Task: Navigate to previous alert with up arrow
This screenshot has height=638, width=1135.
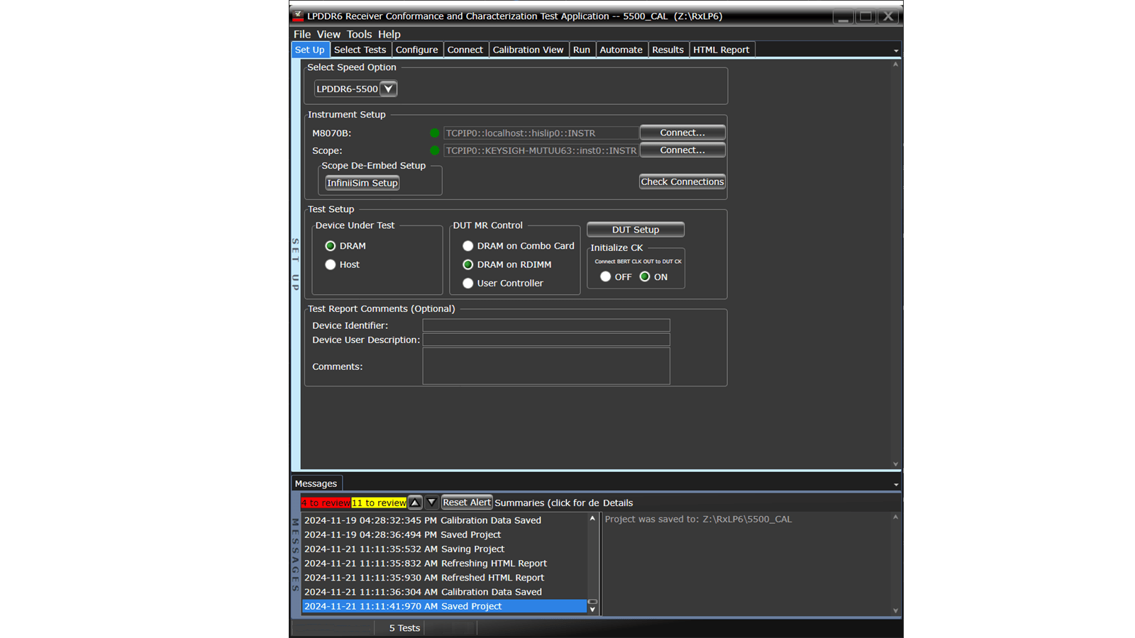Action: click(x=415, y=502)
